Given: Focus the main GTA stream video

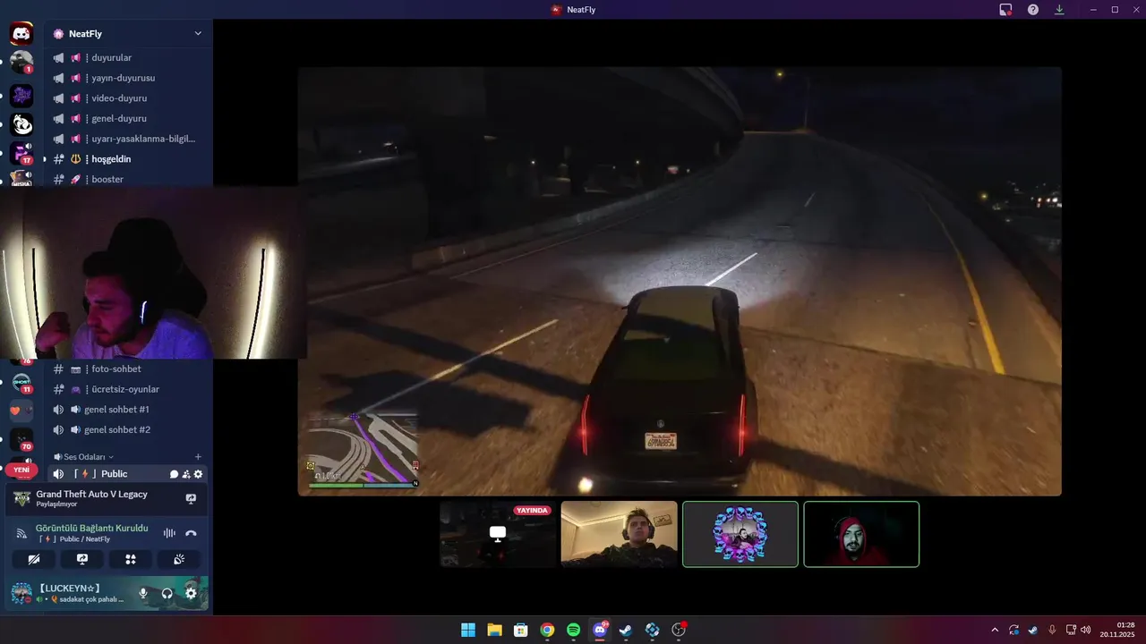Looking at the screenshot, I should [680, 281].
